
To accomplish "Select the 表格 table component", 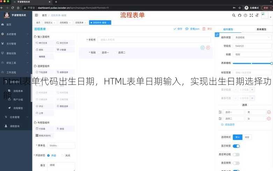I will click(44, 135).
